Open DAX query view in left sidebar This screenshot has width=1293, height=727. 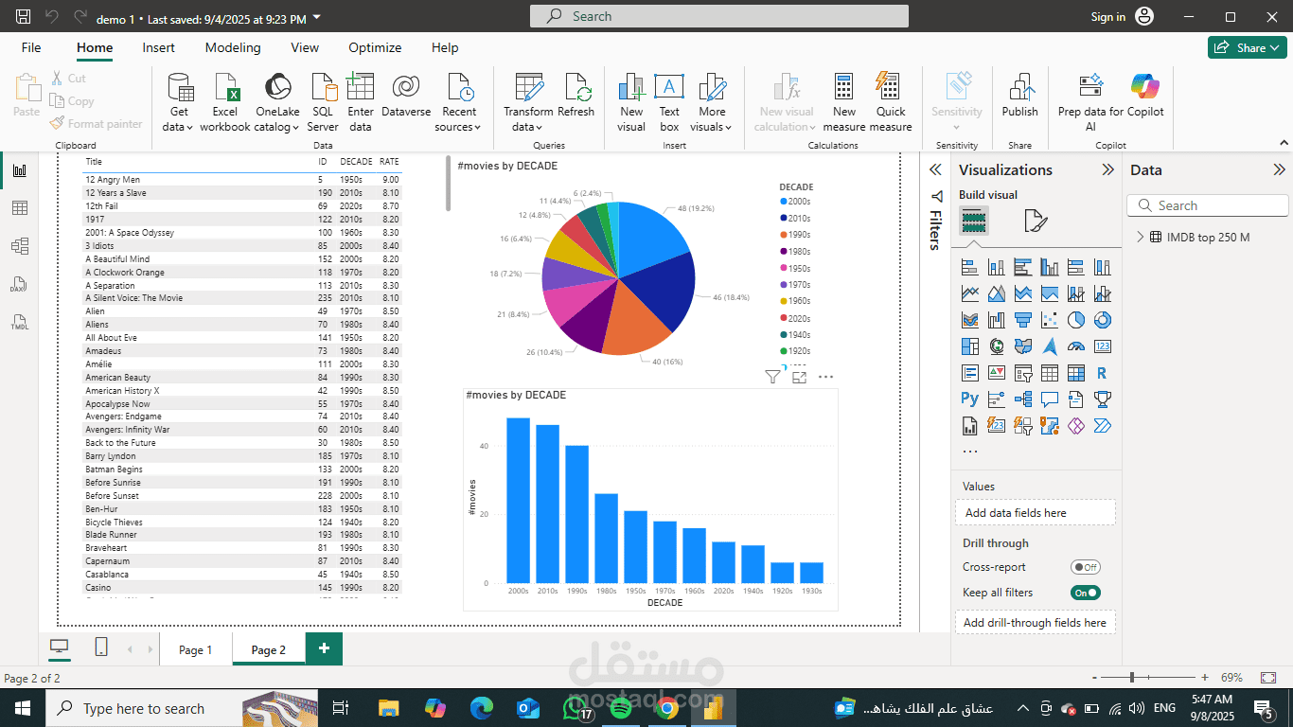19,284
